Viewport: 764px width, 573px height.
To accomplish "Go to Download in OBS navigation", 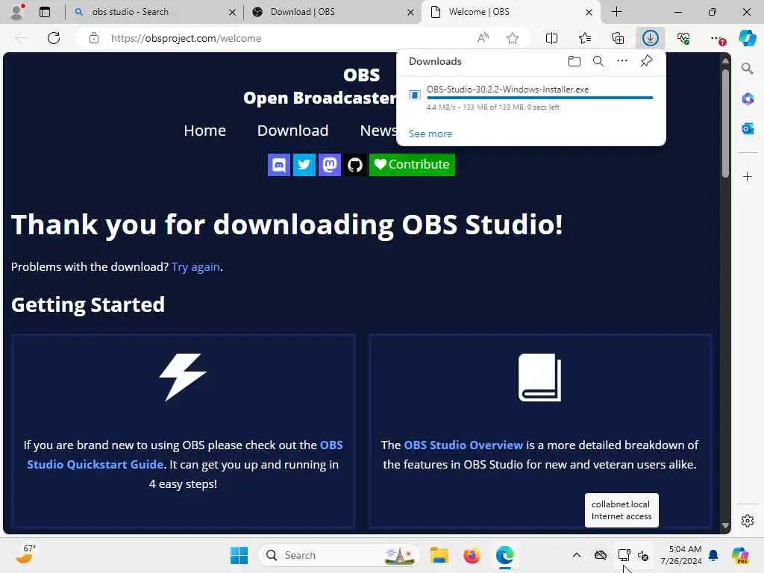I will pyautogui.click(x=292, y=131).
